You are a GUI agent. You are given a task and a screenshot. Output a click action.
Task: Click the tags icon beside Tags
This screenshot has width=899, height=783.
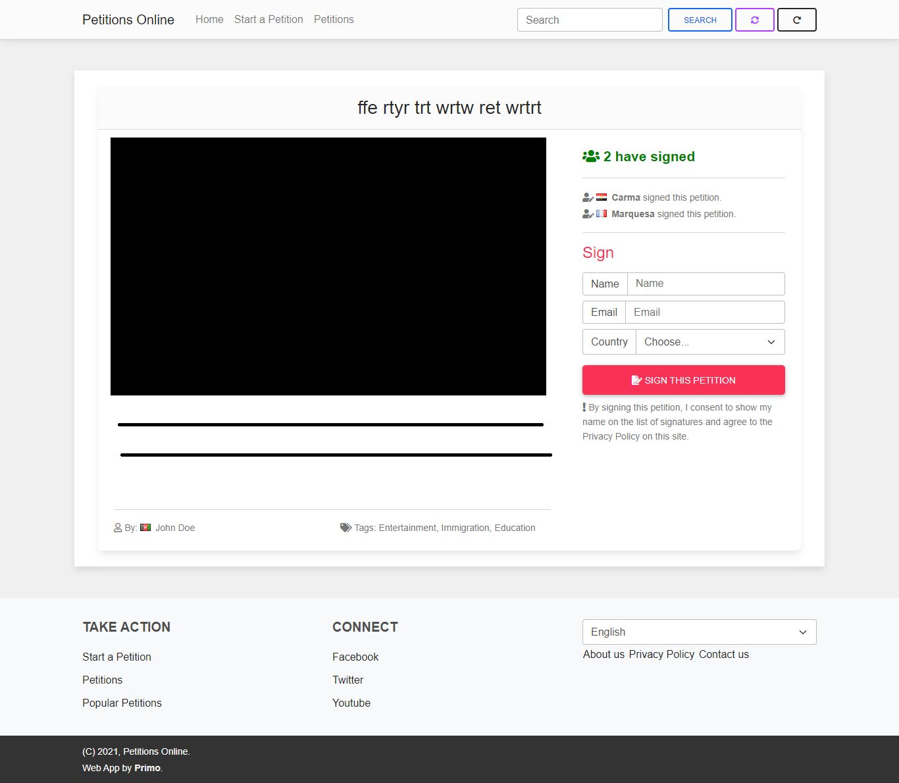(346, 528)
